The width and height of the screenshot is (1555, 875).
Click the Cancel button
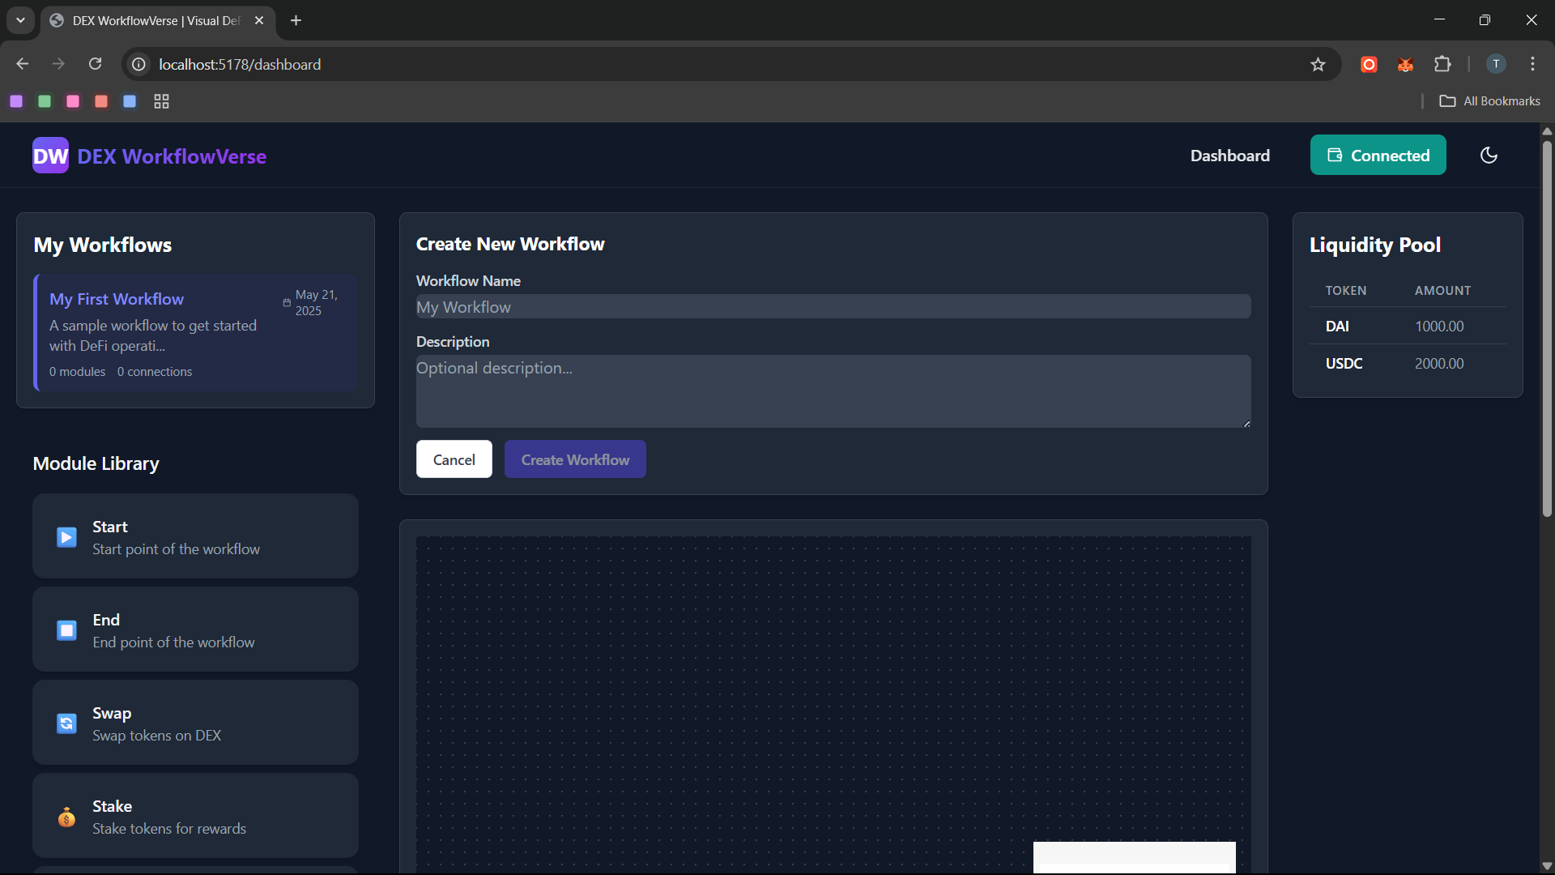[x=454, y=459]
